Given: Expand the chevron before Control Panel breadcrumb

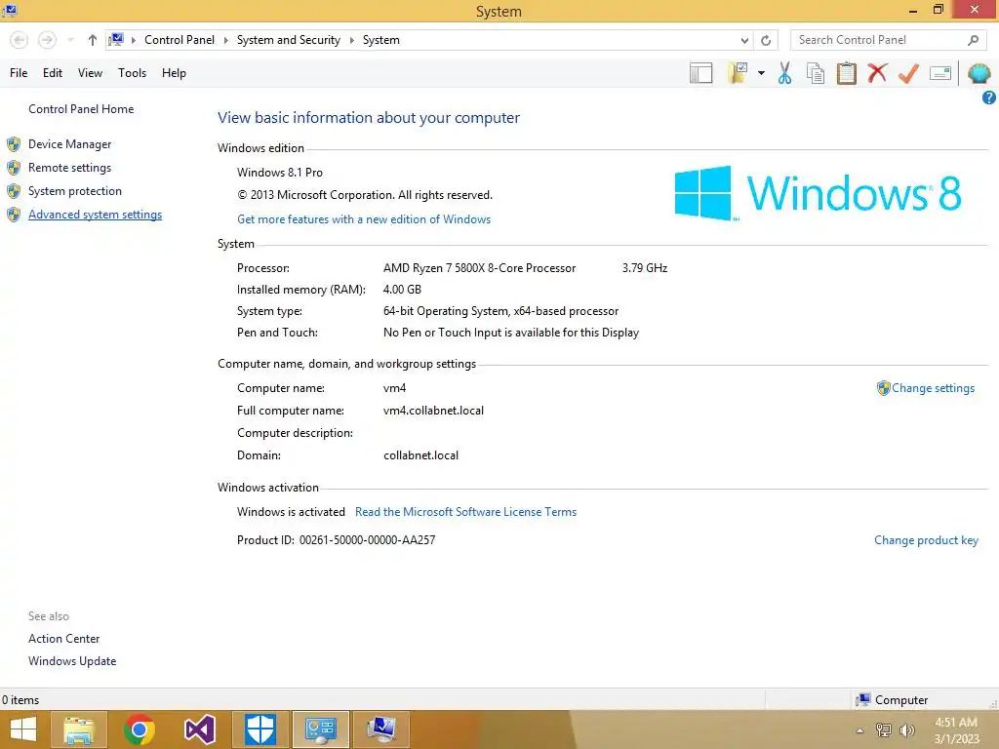Looking at the screenshot, I should click(134, 40).
